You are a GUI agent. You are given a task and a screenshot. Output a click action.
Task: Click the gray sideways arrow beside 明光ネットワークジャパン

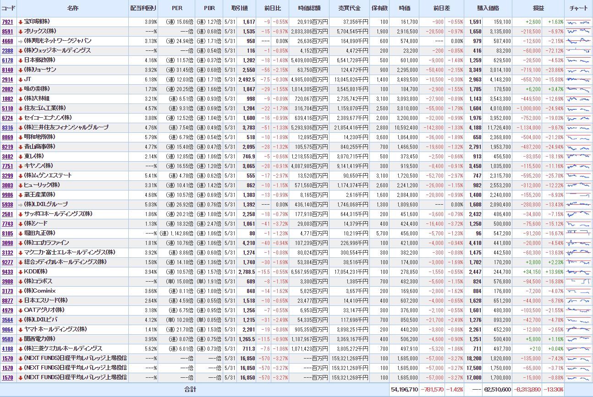point(21,41)
